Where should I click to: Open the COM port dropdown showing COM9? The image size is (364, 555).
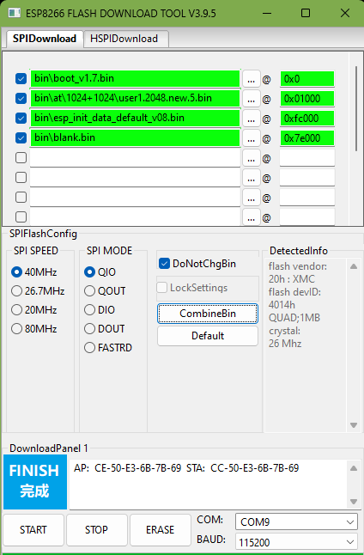click(x=296, y=521)
